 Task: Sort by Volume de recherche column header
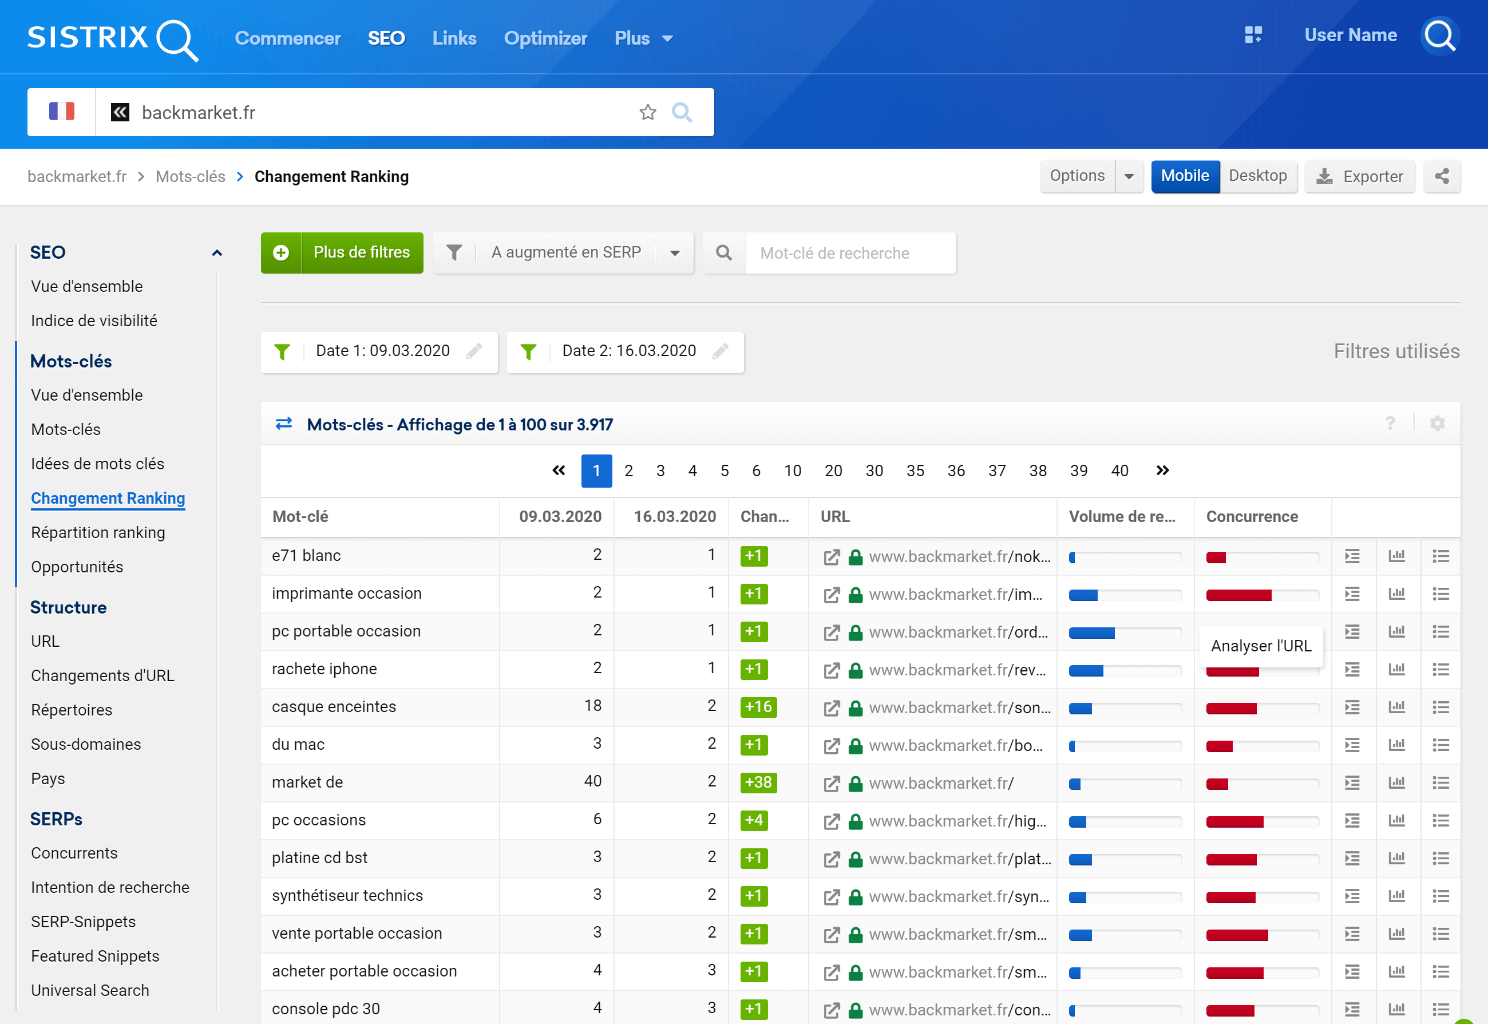pos(1122,516)
